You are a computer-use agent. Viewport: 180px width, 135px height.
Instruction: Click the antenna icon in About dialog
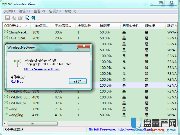click(17, 63)
